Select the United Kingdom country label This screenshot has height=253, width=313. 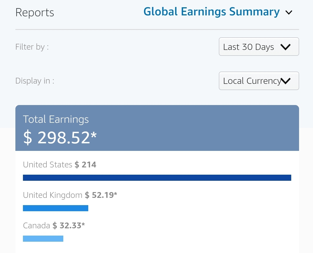(53, 195)
